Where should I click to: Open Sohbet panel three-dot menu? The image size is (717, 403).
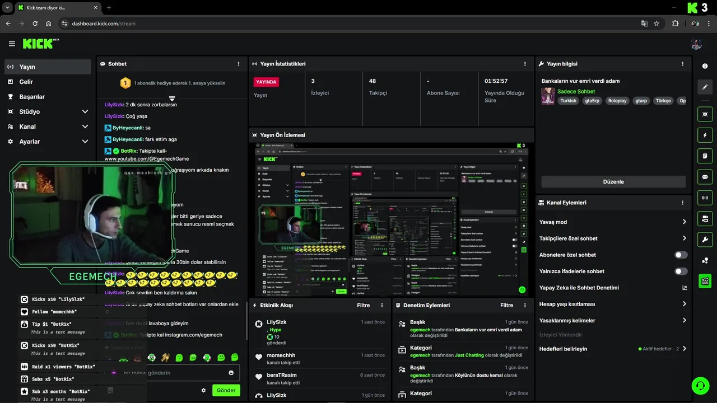click(239, 64)
